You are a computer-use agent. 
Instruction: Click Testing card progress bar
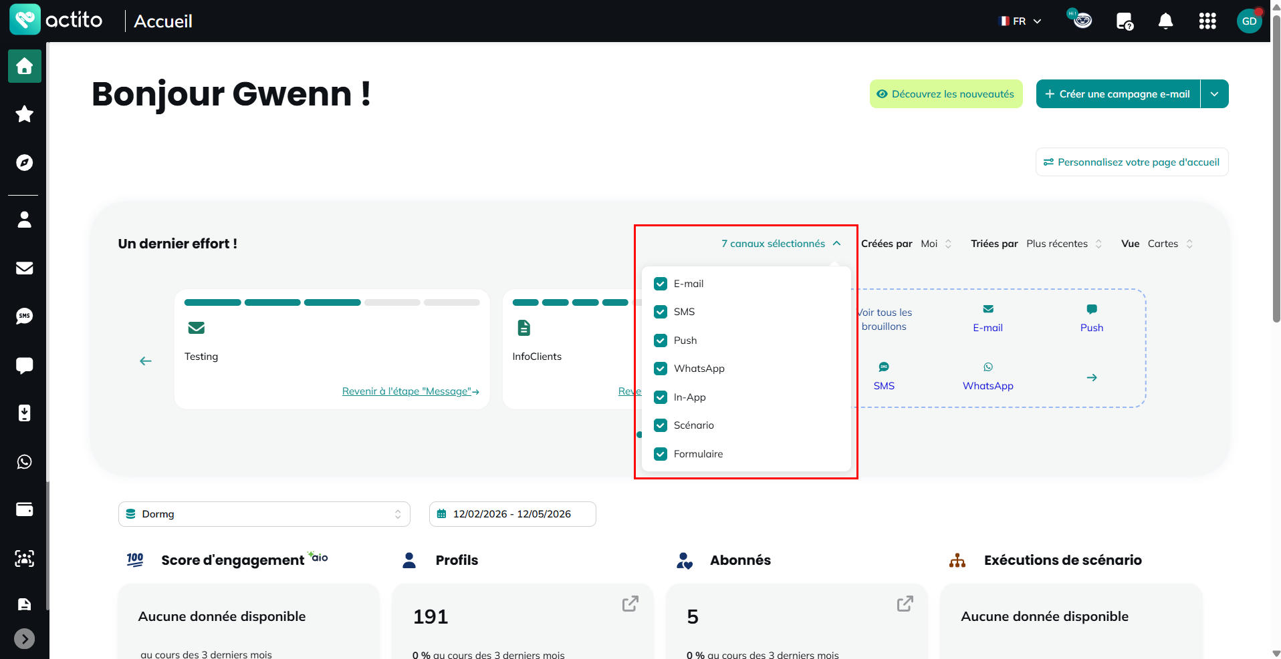332,302
